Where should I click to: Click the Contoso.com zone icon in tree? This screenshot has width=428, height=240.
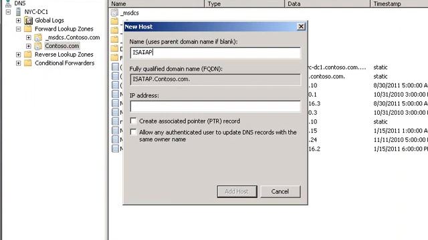38,46
